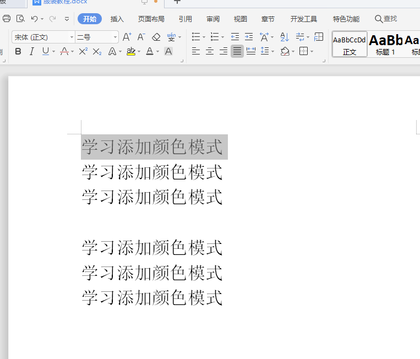The image size is (420, 359).
Task: Add a new document tab with plus
Action: 177,2
